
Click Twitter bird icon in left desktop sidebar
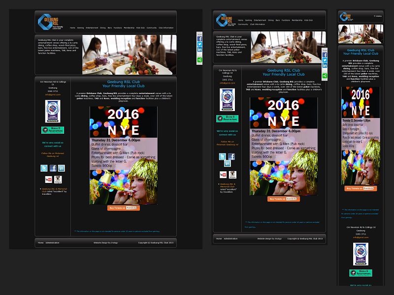44,168
